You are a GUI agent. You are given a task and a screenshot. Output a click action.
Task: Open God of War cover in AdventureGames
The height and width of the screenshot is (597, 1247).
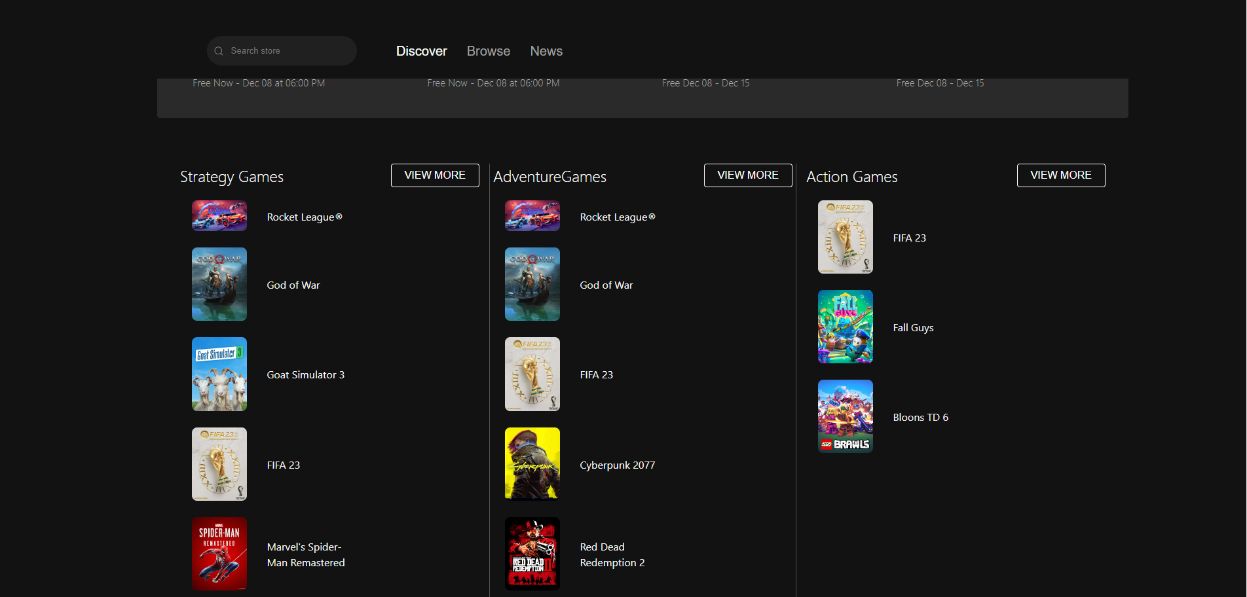click(532, 284)
